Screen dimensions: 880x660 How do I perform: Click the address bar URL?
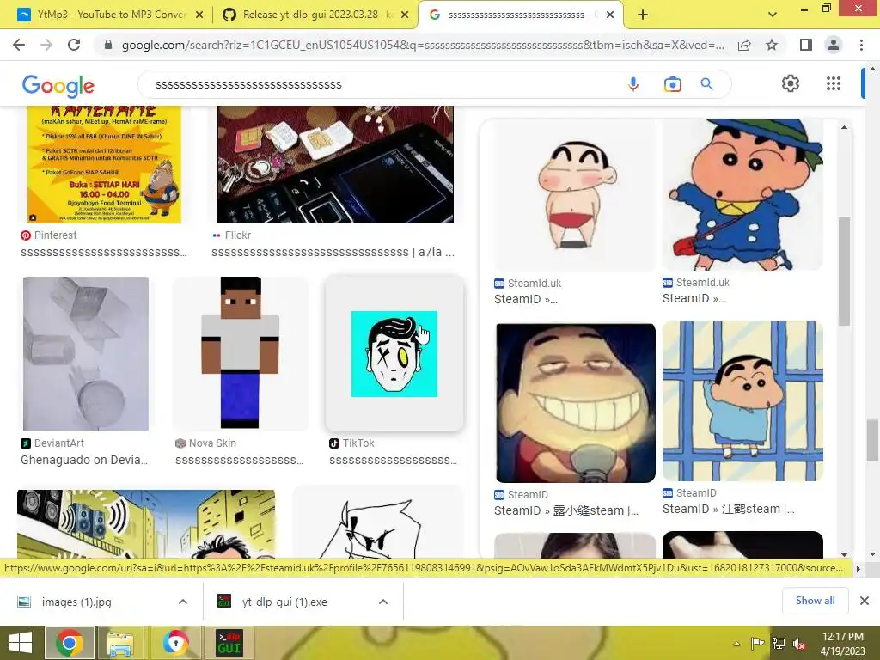pyautogui.click(x=423, y=45)
